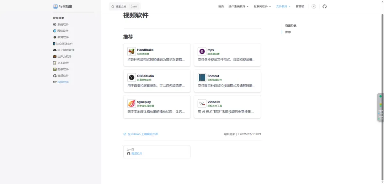Click the videotape icon beside 视频软件
Viewport: 384px width, 184px height.
click(x=55, y=82)
